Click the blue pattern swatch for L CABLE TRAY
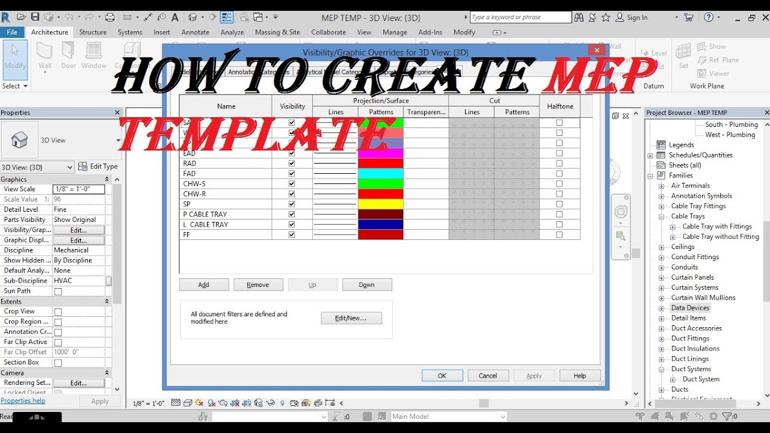The height and width of the screenshot is (433, 770). tap(381, 224)
